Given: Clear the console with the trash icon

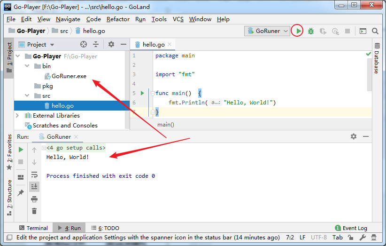Looking at the screenshot, I should (x=34, y=211).
